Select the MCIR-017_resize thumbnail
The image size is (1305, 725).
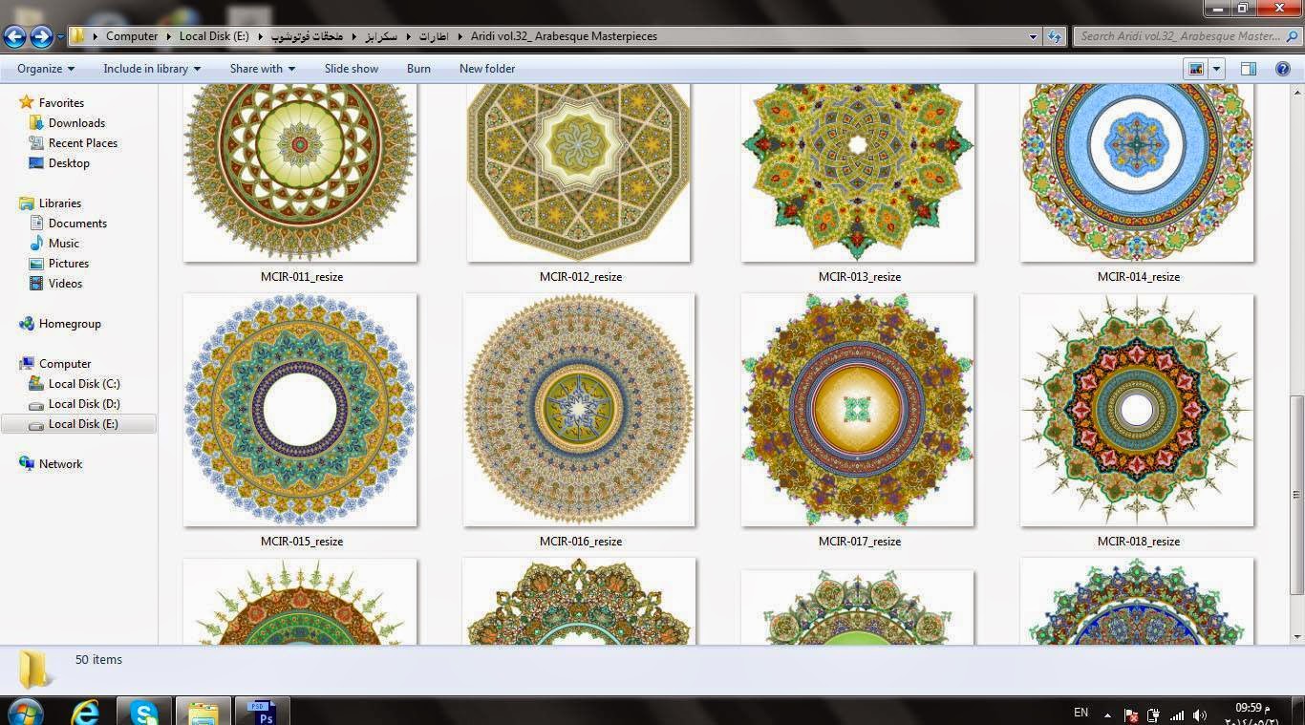coord(858,410)
